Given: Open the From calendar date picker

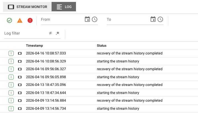Looking at the screenshot, I should coord(87,19).
